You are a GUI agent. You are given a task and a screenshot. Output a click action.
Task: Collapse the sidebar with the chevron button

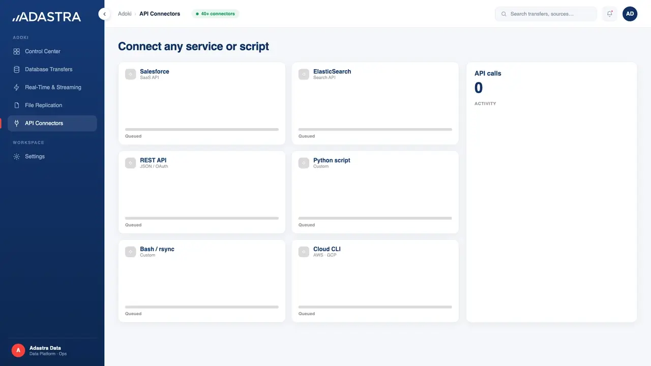pyautogui.click(x=104, y=14)
